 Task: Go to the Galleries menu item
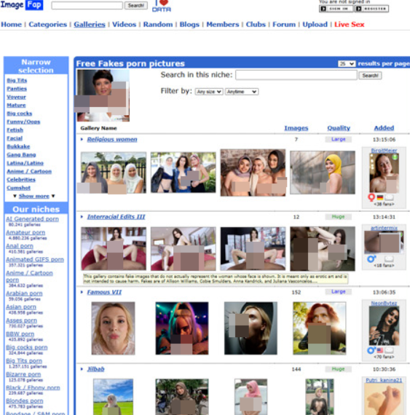click(90, 24)
